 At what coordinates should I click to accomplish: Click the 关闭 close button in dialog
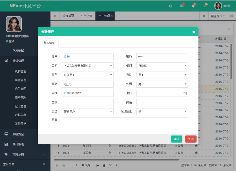point(191,139)
